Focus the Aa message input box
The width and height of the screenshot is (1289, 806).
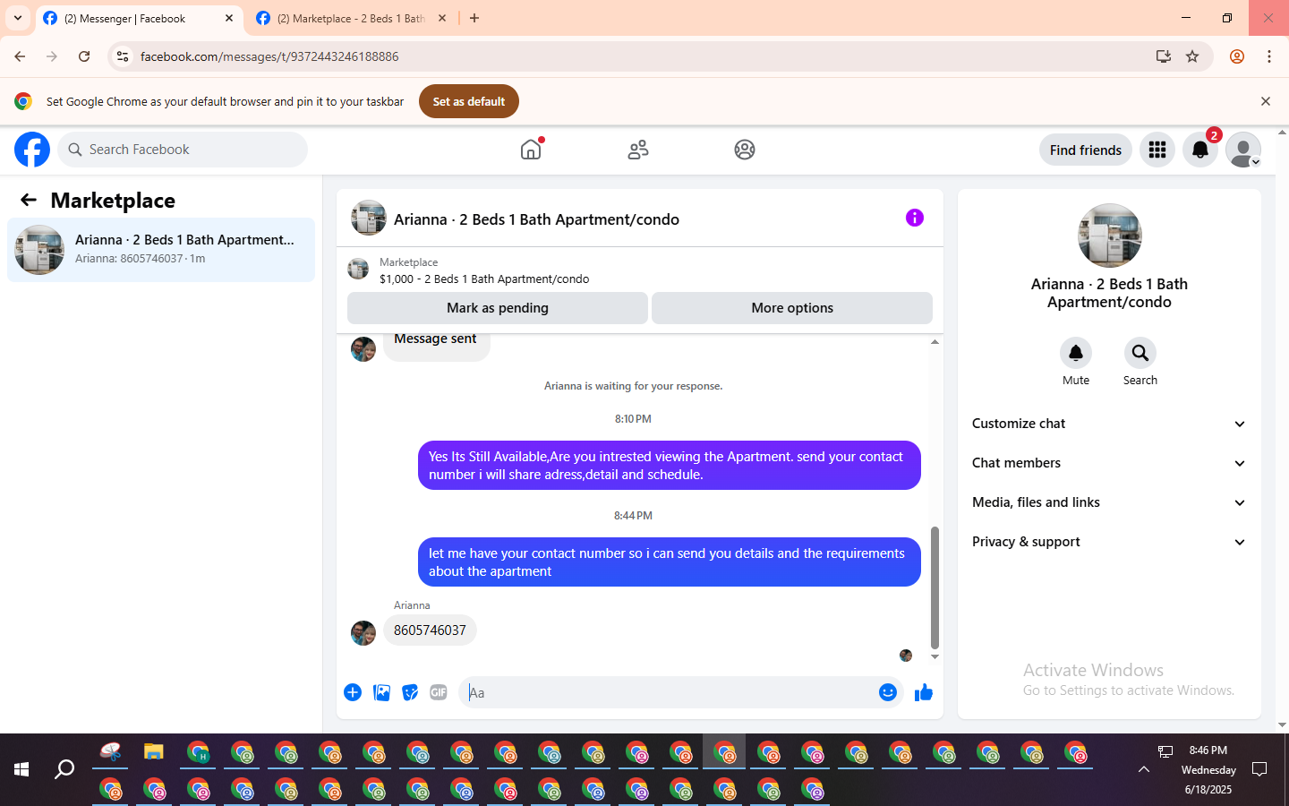coord(667,692)
